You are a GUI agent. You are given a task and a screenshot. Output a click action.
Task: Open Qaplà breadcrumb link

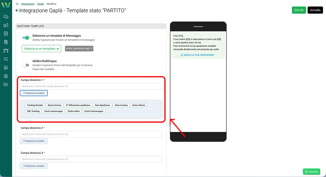(x=40, y=4)
